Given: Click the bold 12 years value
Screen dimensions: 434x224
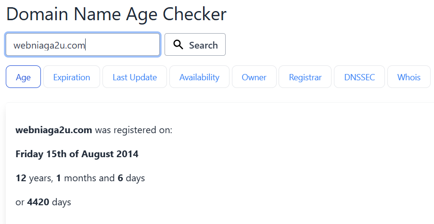Looking at the screenshot, I should [21, 178].
